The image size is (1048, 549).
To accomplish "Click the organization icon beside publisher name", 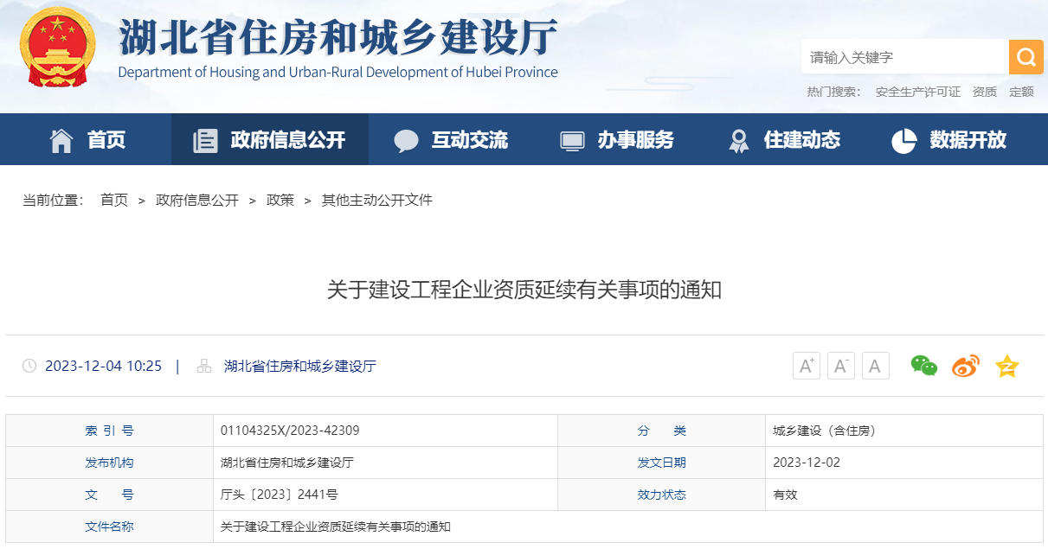I will pos(204,366).
